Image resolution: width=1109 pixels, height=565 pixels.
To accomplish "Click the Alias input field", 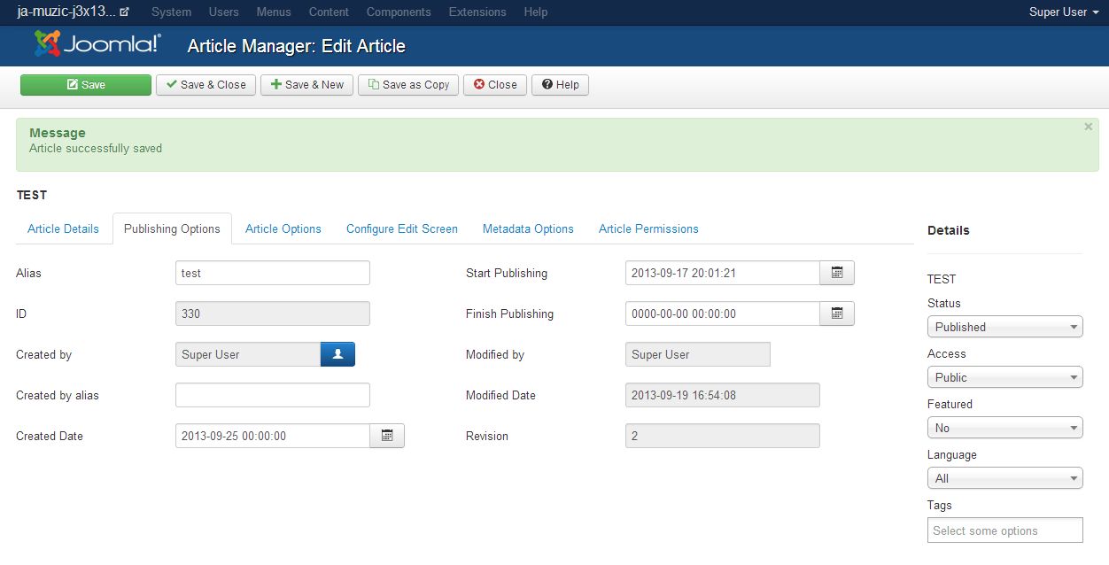I will (x=273, y=273).
